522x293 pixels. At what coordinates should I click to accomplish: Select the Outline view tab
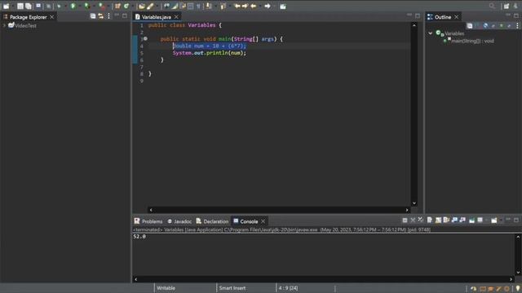coord(442,17)
